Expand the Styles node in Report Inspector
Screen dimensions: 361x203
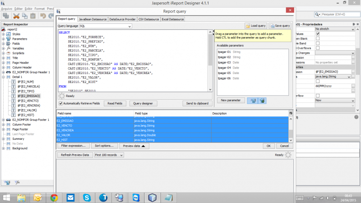3,34
